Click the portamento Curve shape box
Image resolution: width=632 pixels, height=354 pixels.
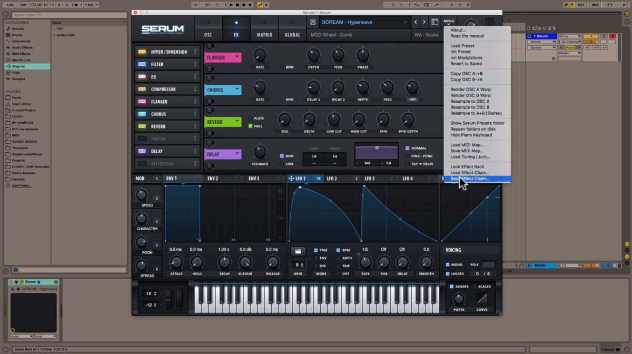482,298
